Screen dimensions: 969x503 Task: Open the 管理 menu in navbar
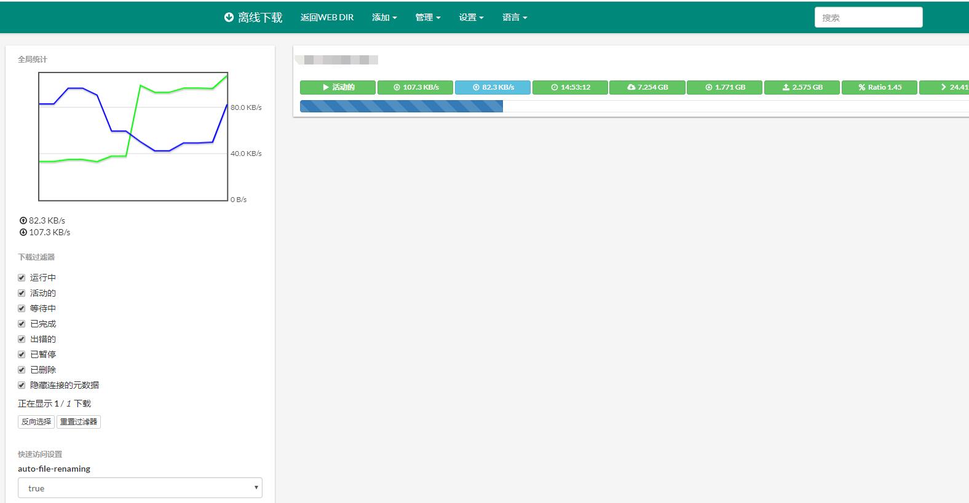coord(428,18)
